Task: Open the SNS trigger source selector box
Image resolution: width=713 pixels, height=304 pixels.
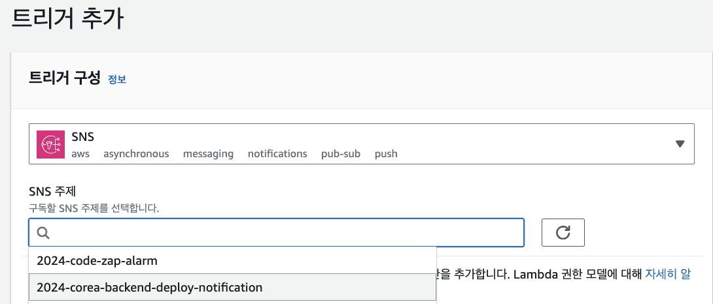Action: 361,144
